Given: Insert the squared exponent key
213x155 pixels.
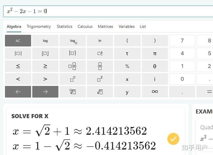Looking at the screenshot, I should tap(100, 79).
